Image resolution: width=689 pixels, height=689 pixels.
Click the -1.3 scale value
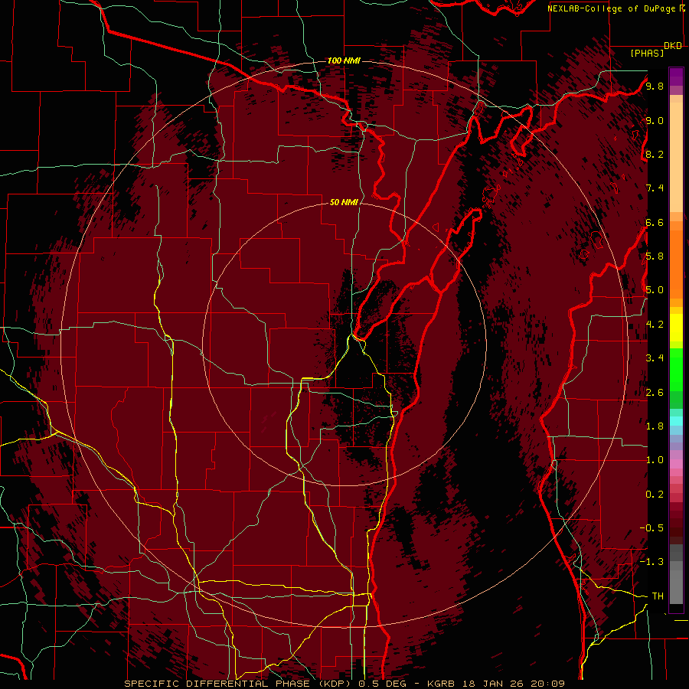point(651,562)
